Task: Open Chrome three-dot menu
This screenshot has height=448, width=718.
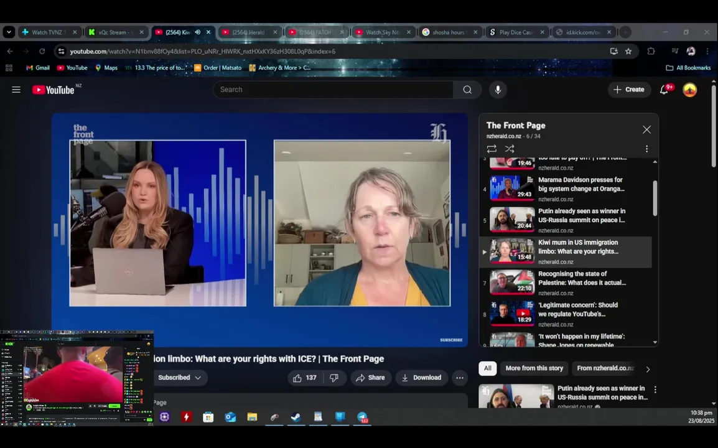Action: (707, 51)
